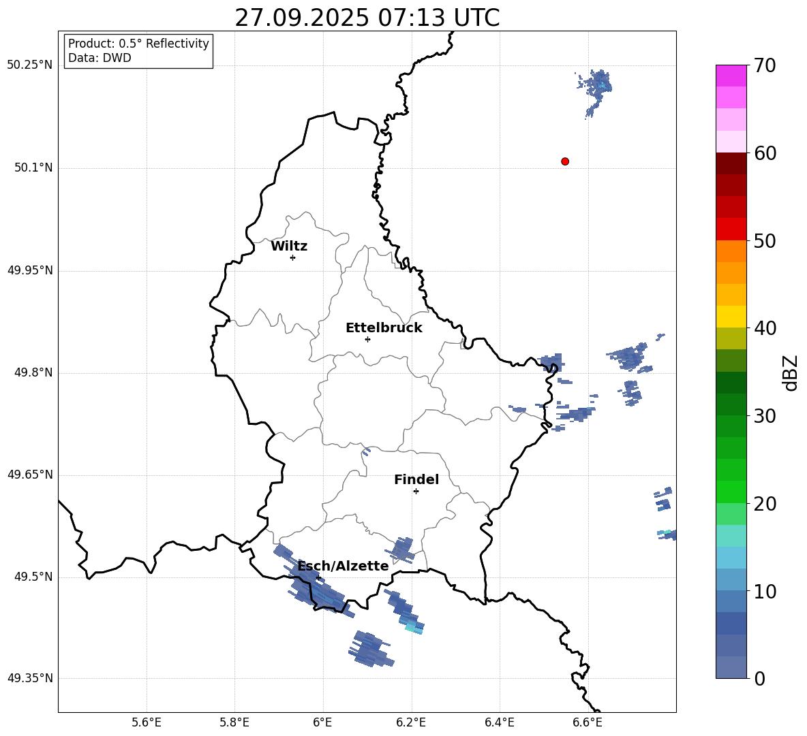Click the magenta swatch topping the colorbar
Screen dimensions: 807x736
(x=731, y=76)
